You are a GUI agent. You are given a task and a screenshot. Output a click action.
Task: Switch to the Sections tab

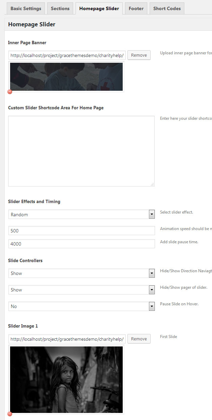click(x=60, y=8)
